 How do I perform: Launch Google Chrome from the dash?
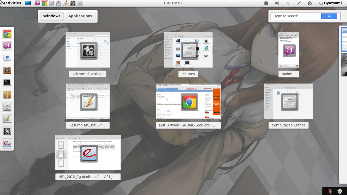tap(7, 34)
